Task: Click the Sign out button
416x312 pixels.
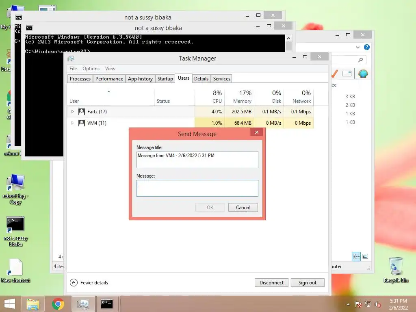Action: [x=308, y=283]
